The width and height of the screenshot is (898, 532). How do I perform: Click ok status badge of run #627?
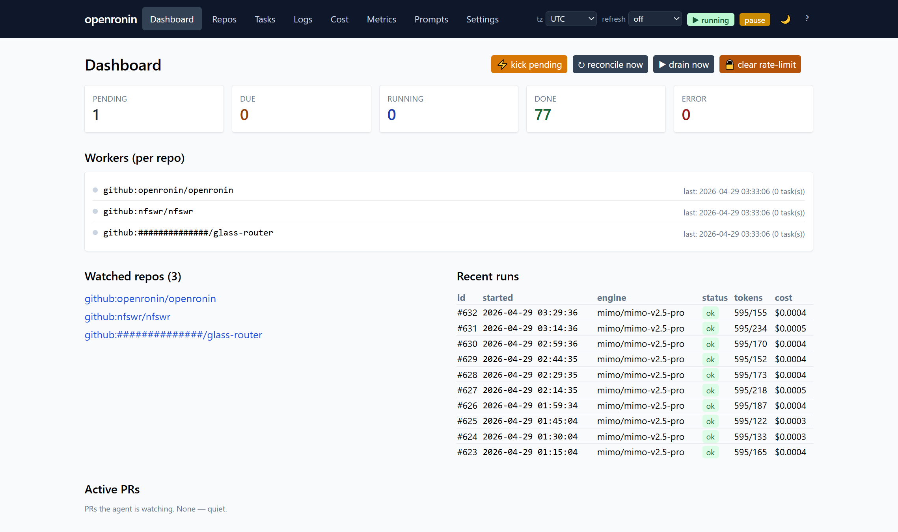(710, 391)
